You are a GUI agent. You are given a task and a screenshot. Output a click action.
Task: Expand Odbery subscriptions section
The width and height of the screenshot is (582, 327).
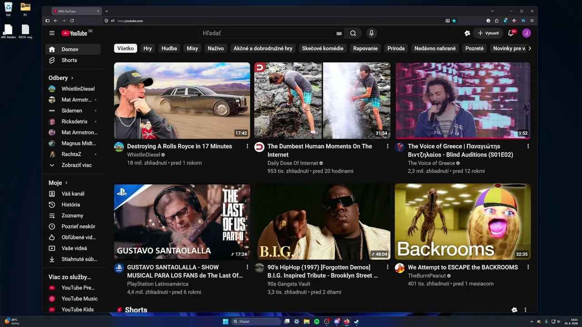pos(61,78)
